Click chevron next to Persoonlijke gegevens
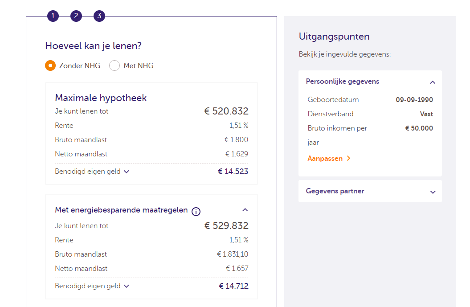 (432, 82)
